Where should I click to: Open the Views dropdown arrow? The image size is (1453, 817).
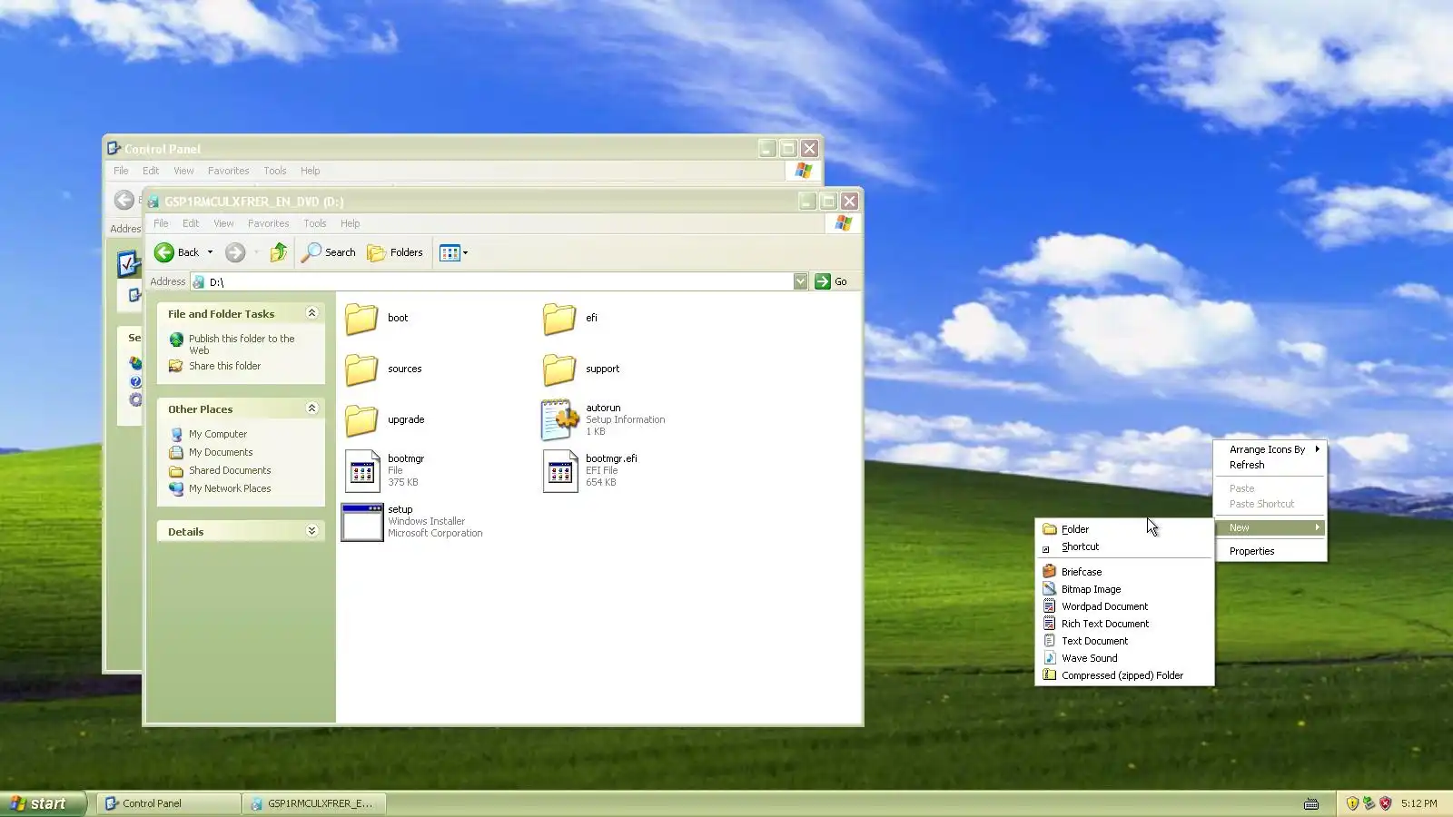465,253
